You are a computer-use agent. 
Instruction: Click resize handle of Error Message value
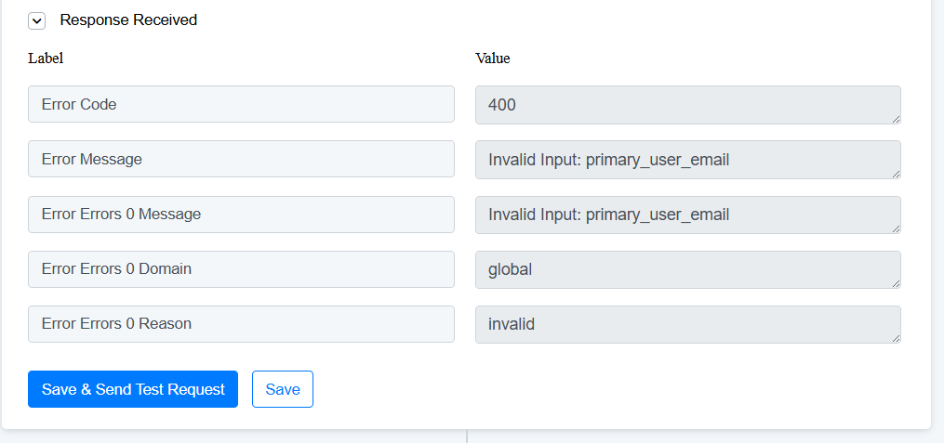point(897,174)
